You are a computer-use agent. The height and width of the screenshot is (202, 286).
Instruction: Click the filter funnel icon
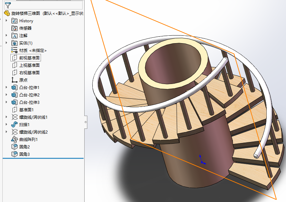coord(7,5)
